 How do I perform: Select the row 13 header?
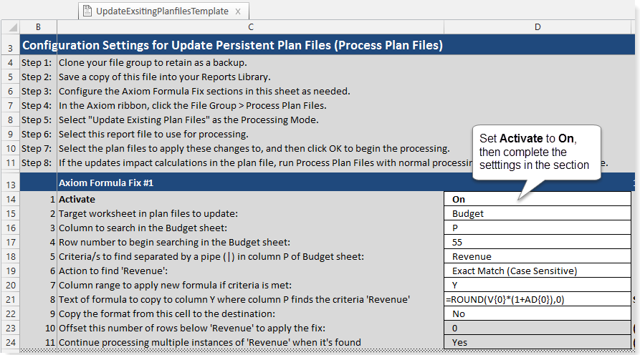10,183
